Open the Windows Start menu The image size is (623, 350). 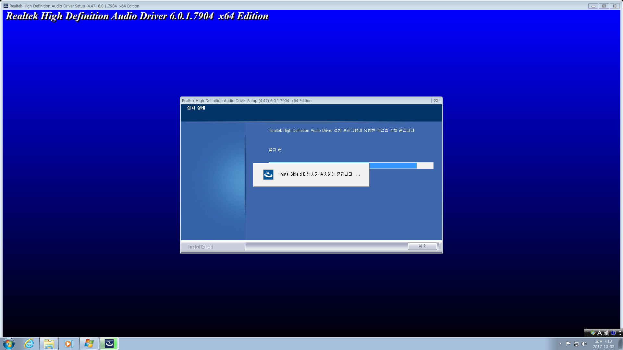9,344
